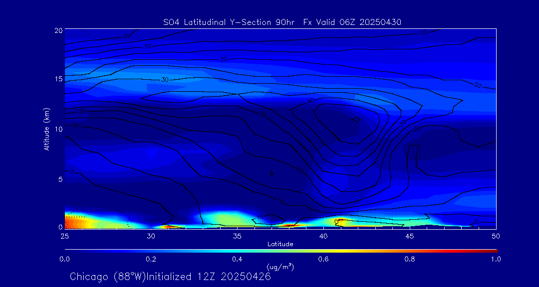Click the x-axis latitude tick label "40"
Screen dimensions: 539x287
click(323, 236)
